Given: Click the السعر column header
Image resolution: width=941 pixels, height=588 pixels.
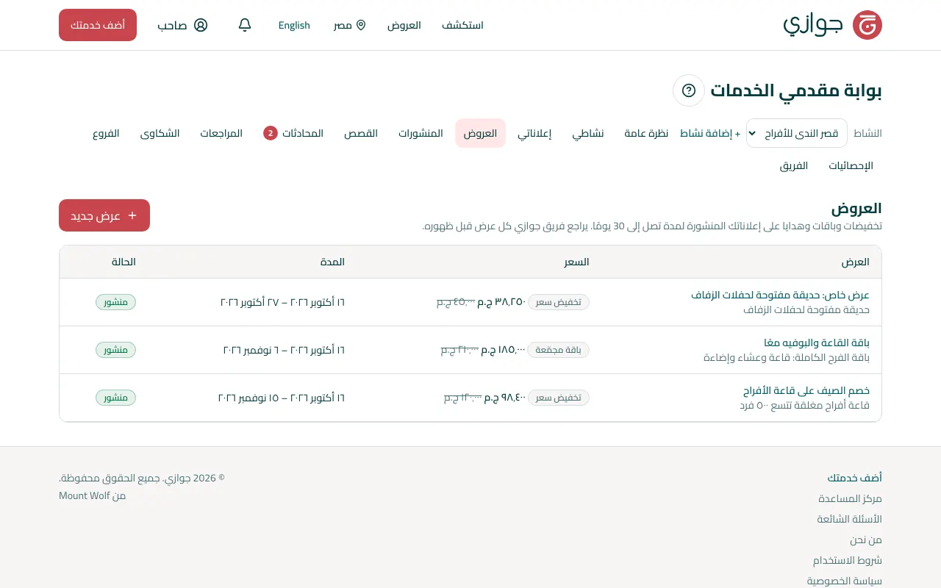Looking at the screenshot, I should click(x=576, y=262).
